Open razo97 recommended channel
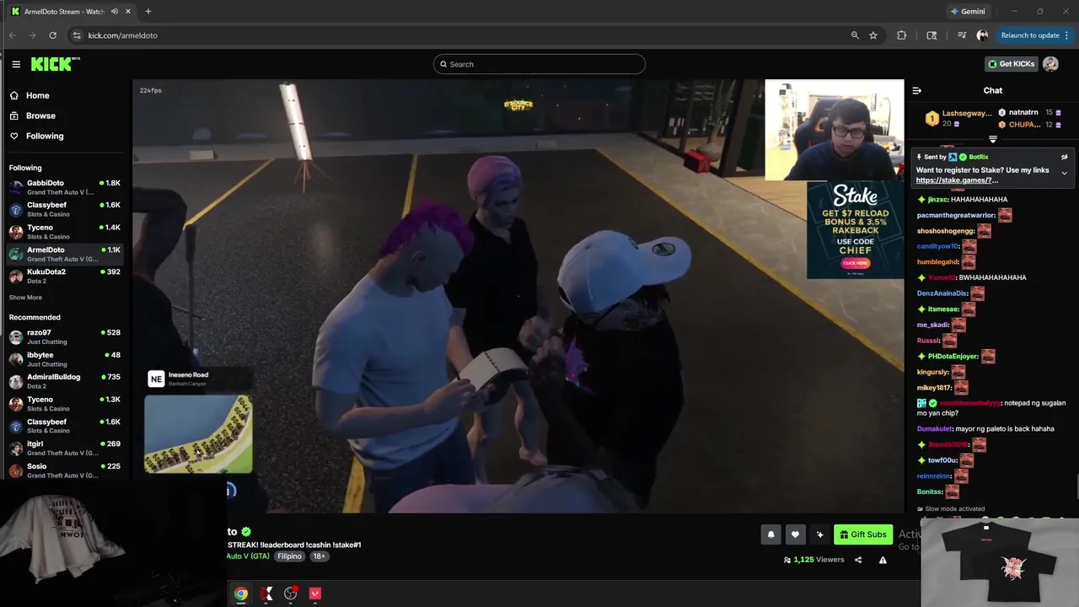Screen dimensions: 1079x607 (x=65, y=337)
